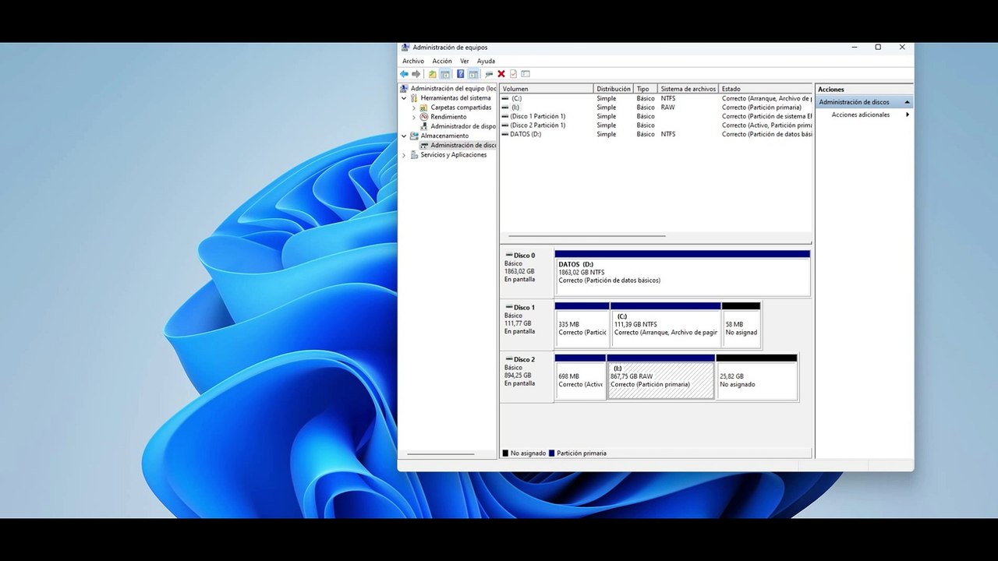
Task: Open the Archivo menu
Action: (413, 61)
